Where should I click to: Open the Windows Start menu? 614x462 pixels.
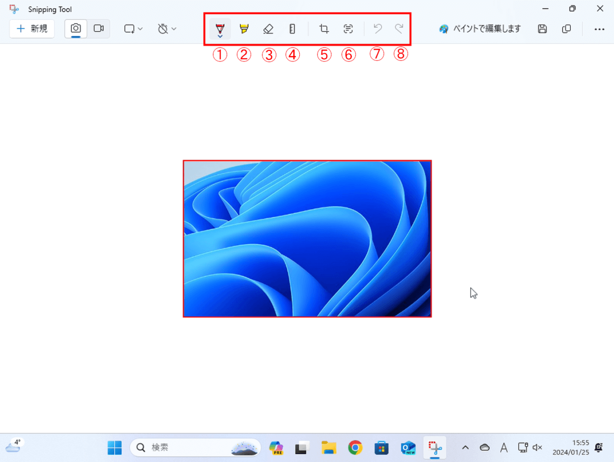(115, 448)
